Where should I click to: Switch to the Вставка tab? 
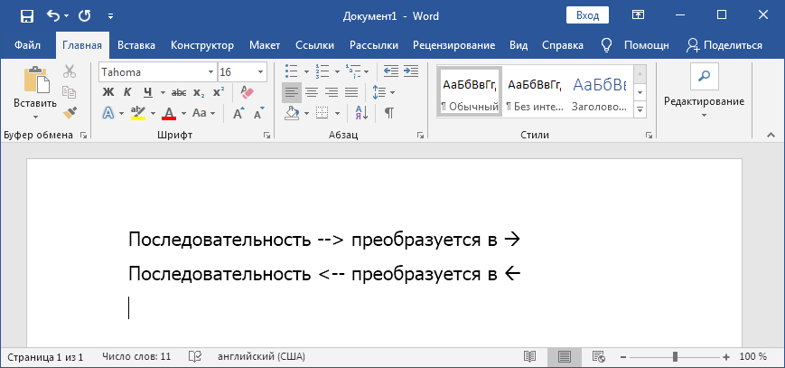point(136,45)
